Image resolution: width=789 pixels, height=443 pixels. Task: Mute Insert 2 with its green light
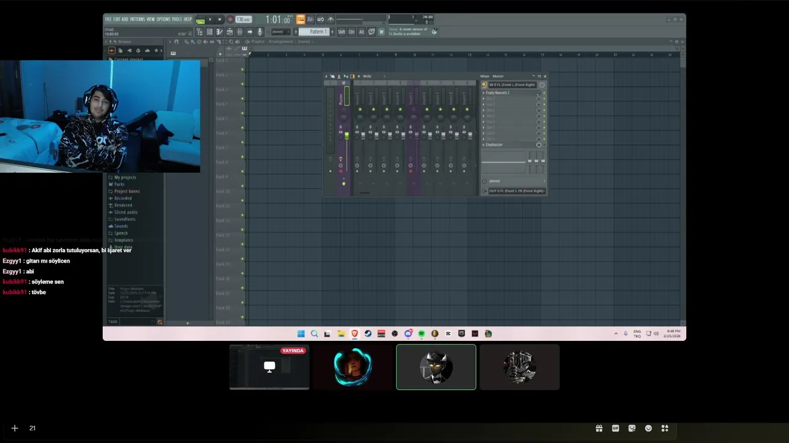[x=374, y=109]
